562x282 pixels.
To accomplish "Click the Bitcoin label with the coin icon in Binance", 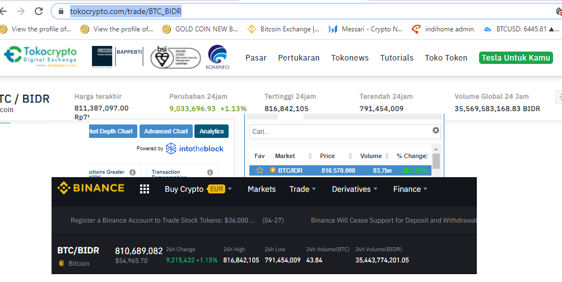I will [x=74, y=263].
